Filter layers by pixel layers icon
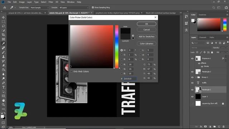This screenshot has height=129, width=229. point(208,43)
